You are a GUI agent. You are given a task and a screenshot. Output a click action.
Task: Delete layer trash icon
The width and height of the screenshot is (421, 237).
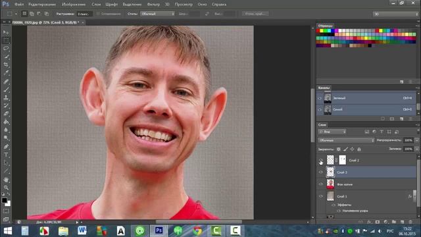(410, 222)
